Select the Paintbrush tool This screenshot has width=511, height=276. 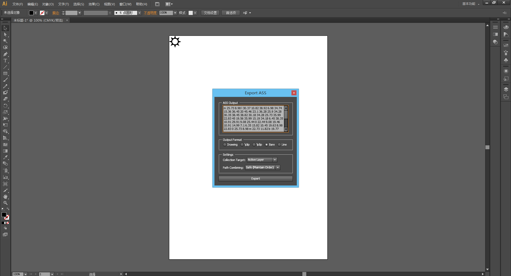tap(5, 80)
